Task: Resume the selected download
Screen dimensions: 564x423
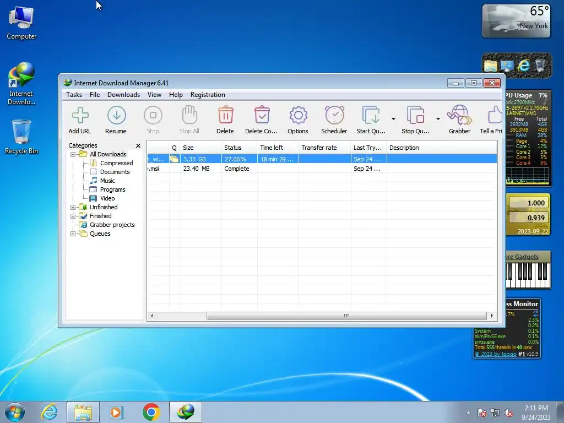Action: click(x=116, y=120)
